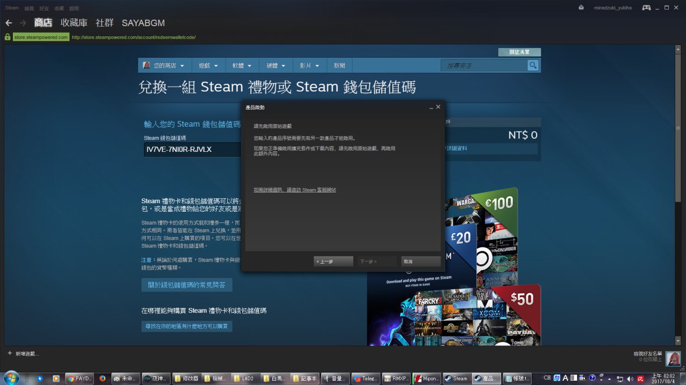Click the store URL address text

tap(133, 37)
